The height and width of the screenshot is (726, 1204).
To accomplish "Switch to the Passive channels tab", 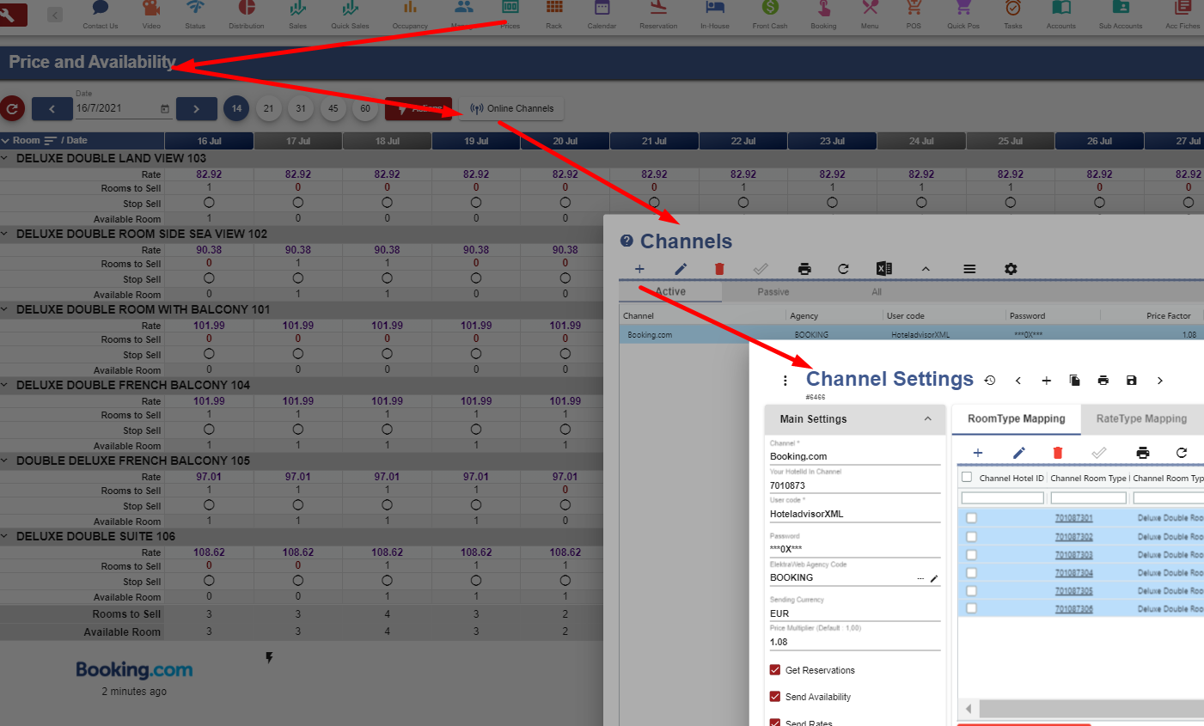I will pos(773,292).
